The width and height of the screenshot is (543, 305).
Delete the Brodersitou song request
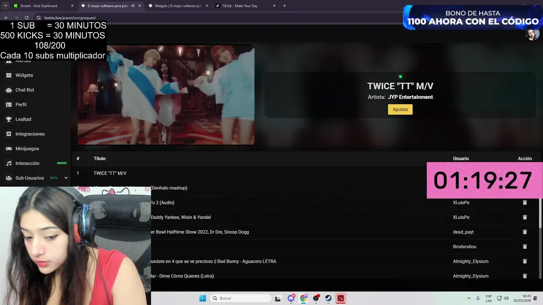click(x=525, y=247)
